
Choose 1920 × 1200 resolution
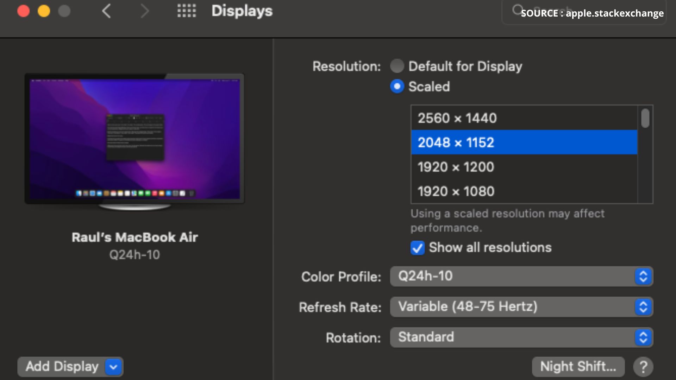click(x=524, y=167)
